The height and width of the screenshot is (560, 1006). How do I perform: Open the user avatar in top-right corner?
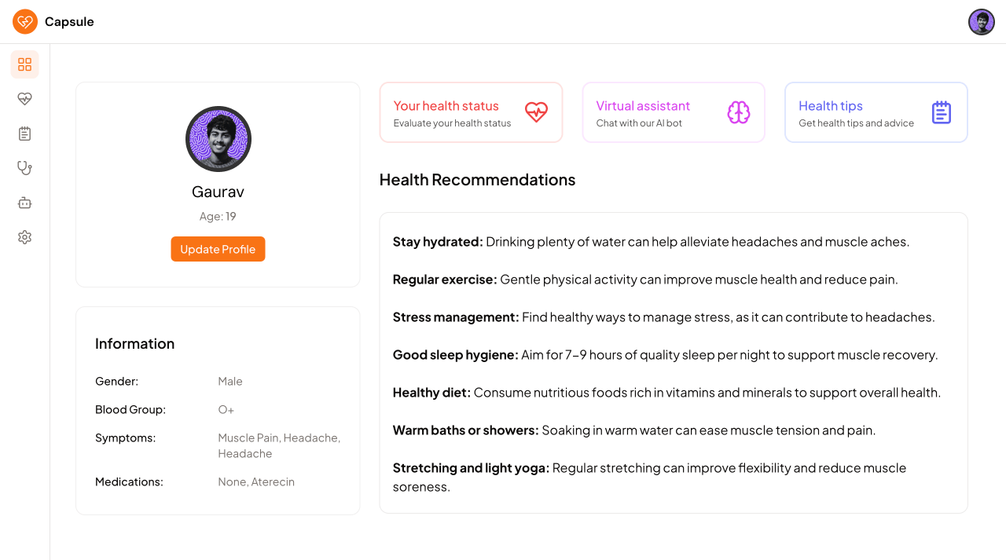pyautogui.click(x=982, y=22)
